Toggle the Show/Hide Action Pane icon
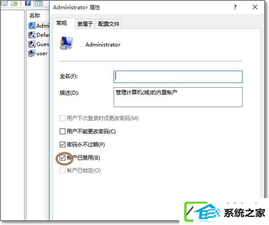269x225 pixels. pos(39,3)
